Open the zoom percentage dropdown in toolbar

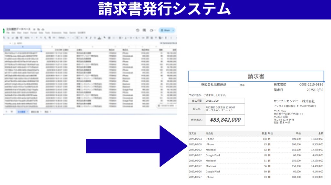pyautogui.click(x=28, y=38)
